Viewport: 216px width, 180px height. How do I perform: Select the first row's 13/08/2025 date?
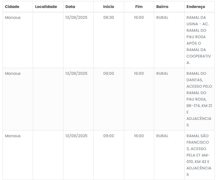[x=76, y=18]
